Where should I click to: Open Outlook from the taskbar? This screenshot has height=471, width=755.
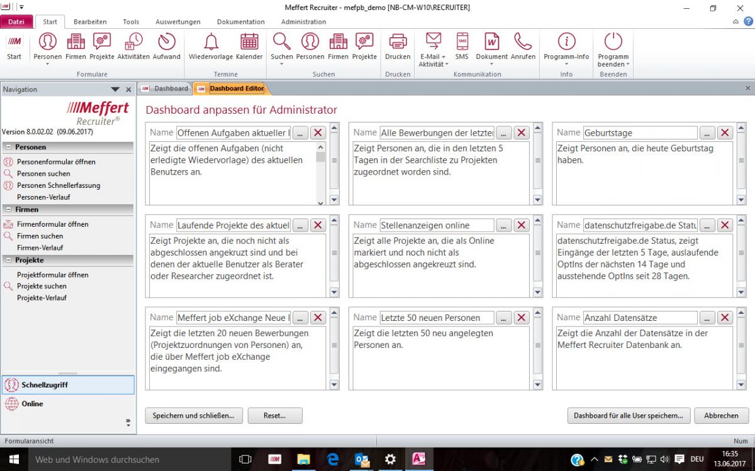362,459
